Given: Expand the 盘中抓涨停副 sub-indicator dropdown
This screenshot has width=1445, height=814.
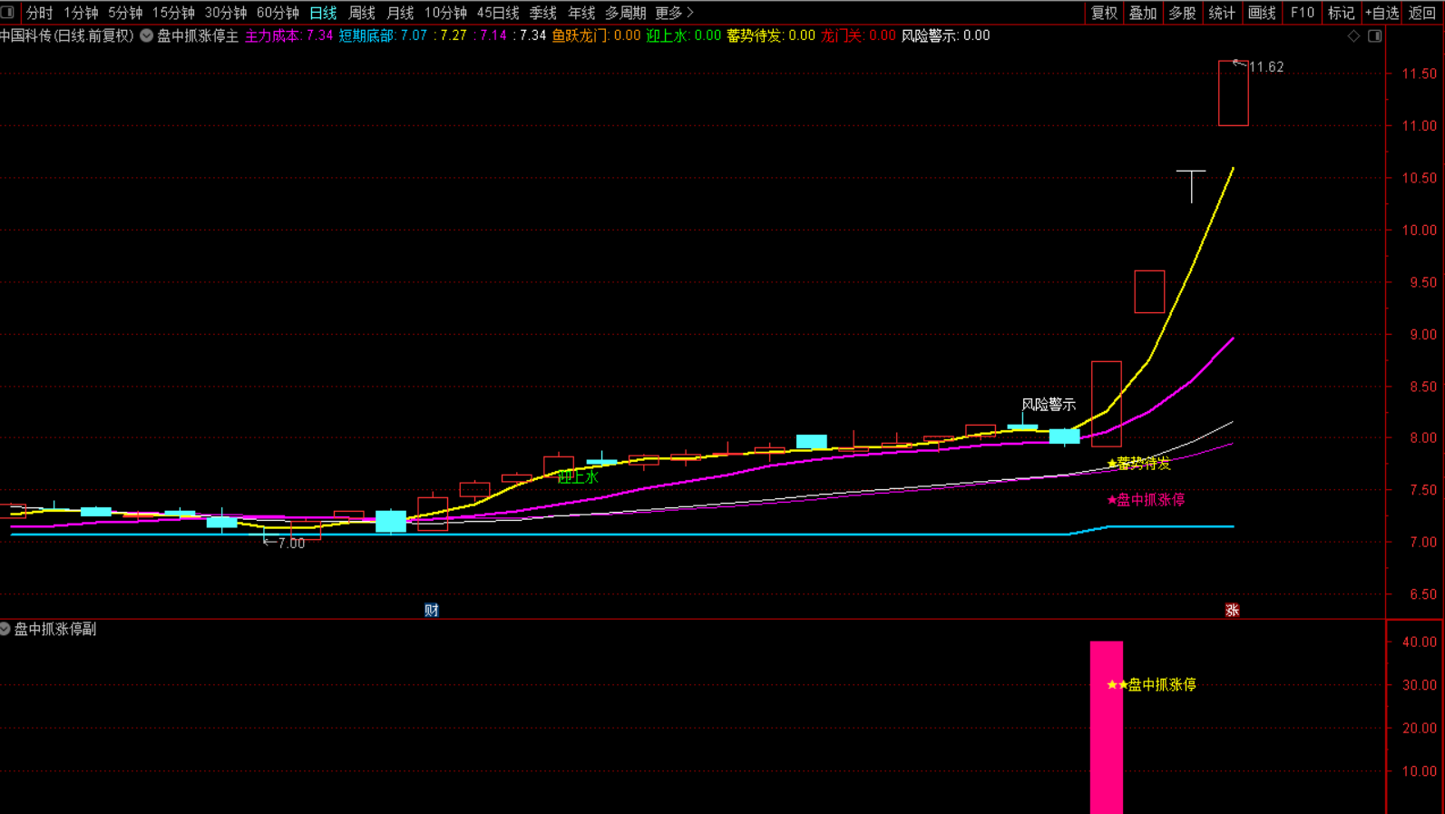Looking at the screenshot, I should click(x=5, y=629).
